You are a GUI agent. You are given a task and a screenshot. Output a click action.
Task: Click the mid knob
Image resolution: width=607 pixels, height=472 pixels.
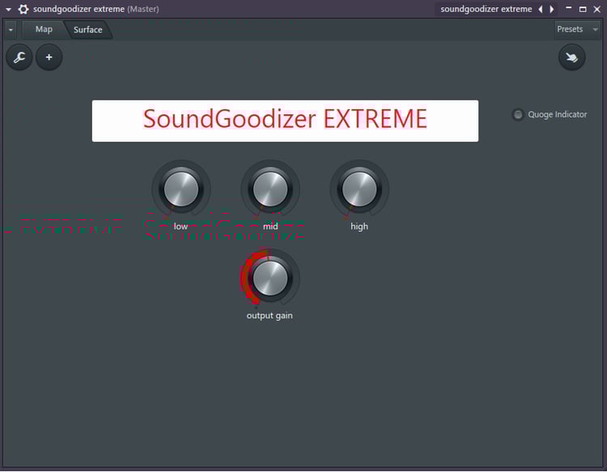270,189
